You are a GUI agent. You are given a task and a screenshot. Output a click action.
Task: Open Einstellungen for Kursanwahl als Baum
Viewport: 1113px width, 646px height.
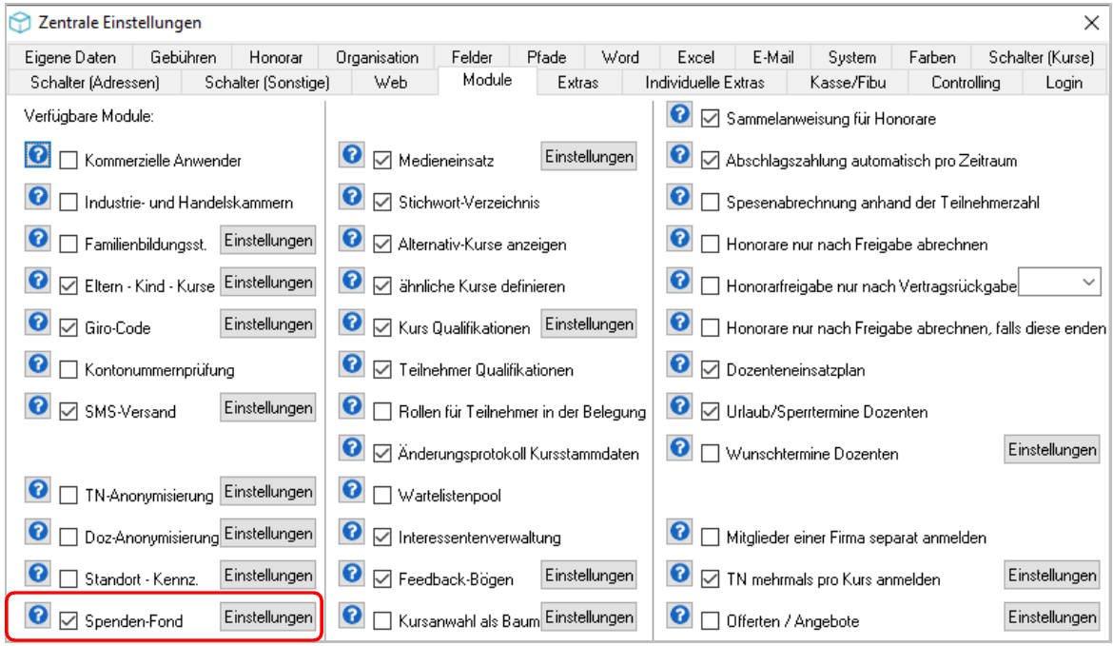pyautogui.click(x=589, y=617)
